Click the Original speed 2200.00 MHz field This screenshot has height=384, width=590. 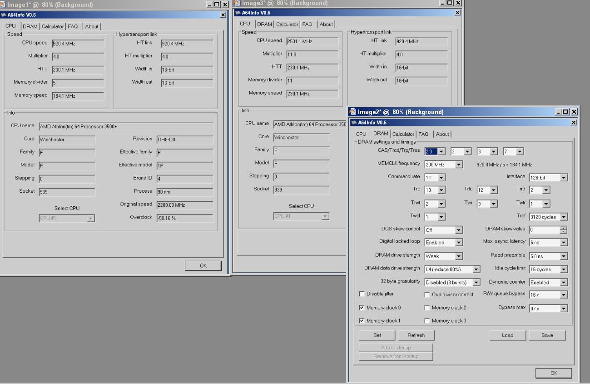coord(185,205)
